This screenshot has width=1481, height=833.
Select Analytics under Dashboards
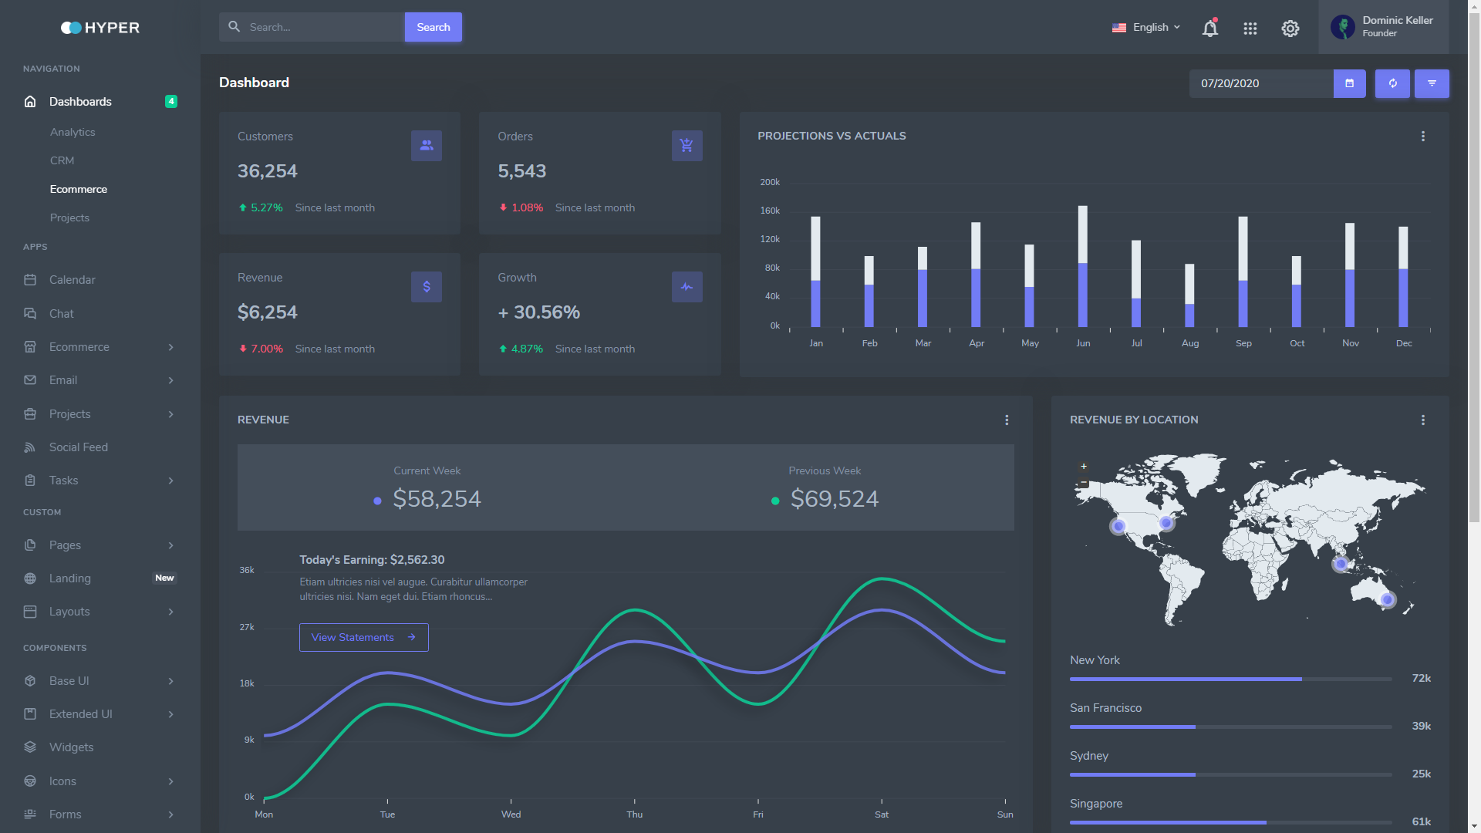click(x=73, y=133)
